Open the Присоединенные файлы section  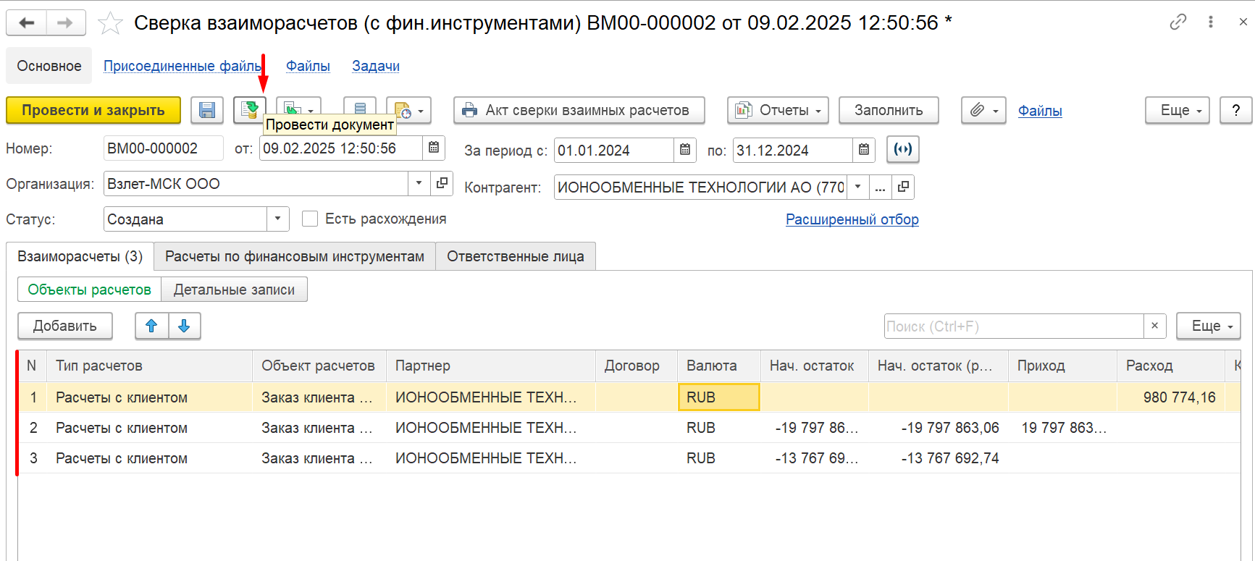click(182, 66)
